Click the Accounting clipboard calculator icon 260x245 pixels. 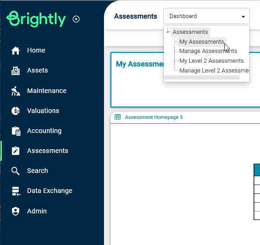tap(16, 131)
